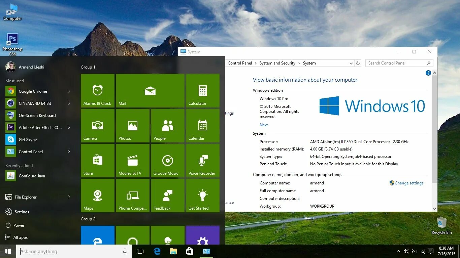Launch the Voice Recorder tile
Screen dimensions: 460x258
[x=203, y=161]
